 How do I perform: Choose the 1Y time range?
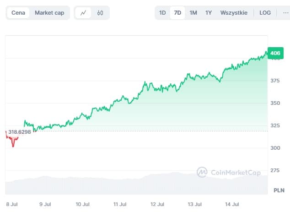tap(209, 13)
